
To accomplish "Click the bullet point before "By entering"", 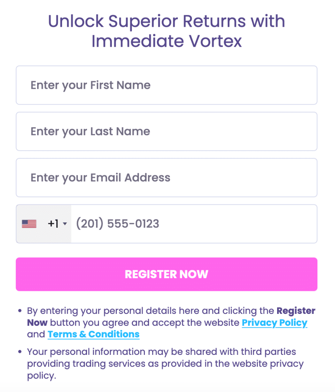I will 20,311.
